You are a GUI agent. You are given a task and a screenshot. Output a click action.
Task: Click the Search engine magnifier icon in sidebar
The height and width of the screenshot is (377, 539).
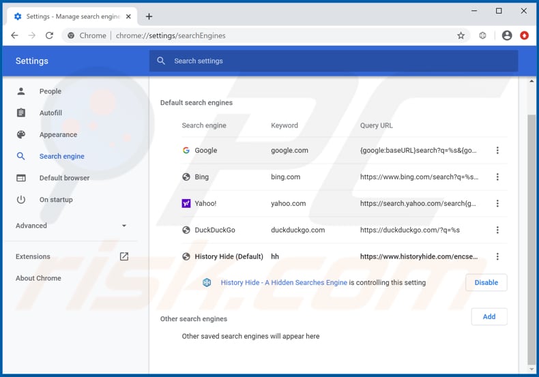tap(21, 156)
